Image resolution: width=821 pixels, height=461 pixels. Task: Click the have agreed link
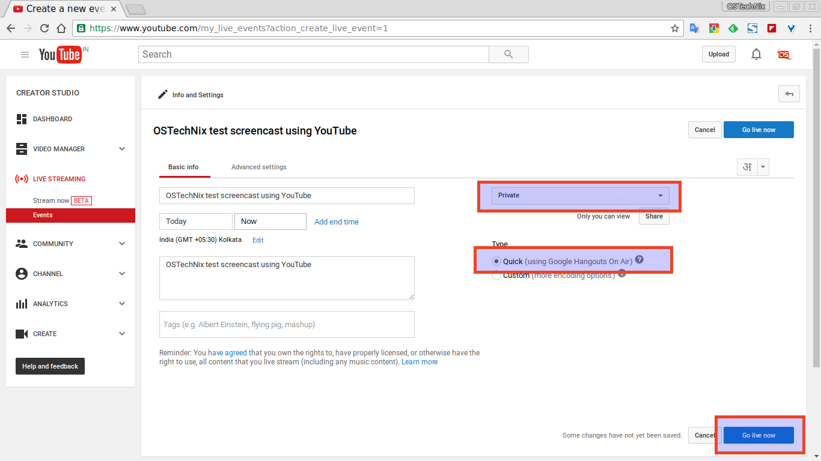227,353
